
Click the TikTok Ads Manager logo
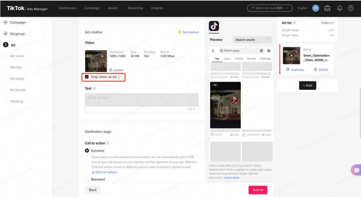(x=27, y=8)
